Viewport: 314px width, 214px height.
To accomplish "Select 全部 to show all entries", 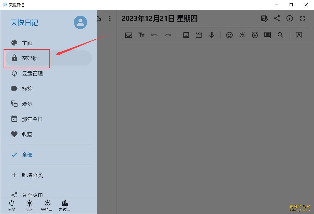I will (x=27, y=155).
